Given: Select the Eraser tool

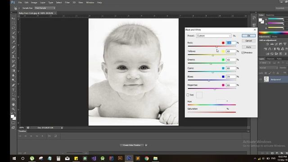Looking at the screenshot, I should tap(13, 66).
